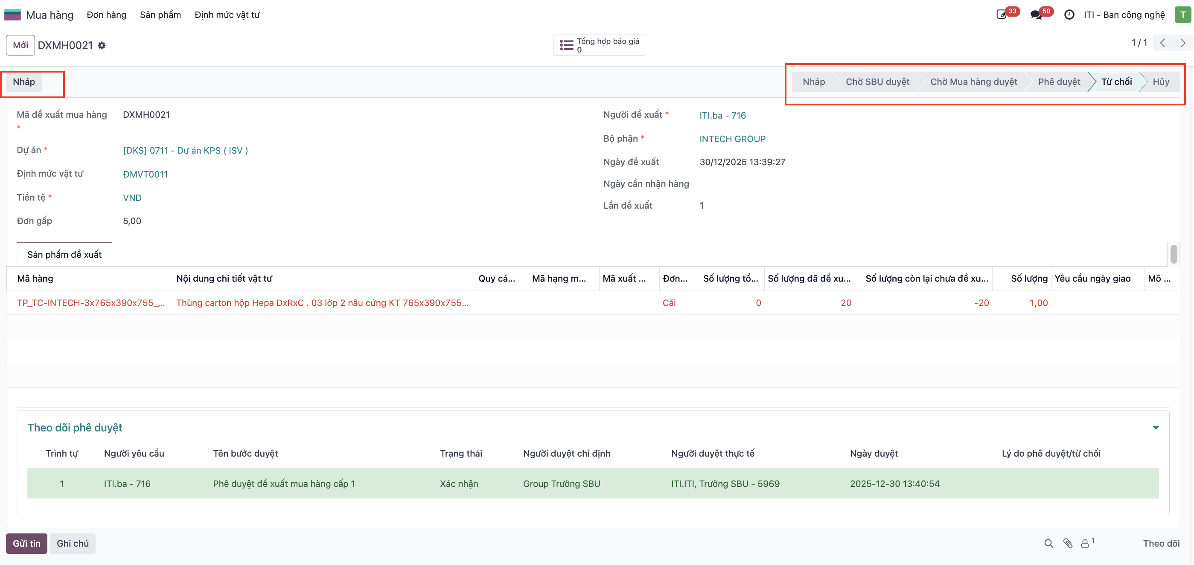The height and width of the screenshot is (565, 1194).
Task: Click the paperclip attachments icon
Action: [x=1068, y=543]
